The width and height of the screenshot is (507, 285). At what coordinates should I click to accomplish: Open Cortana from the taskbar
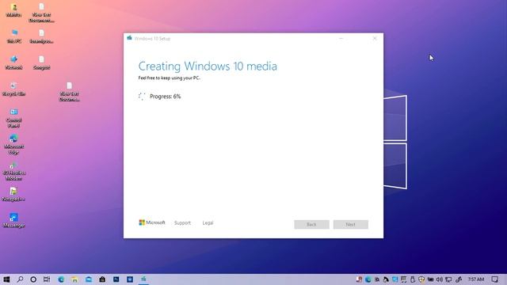pos(33,279)
